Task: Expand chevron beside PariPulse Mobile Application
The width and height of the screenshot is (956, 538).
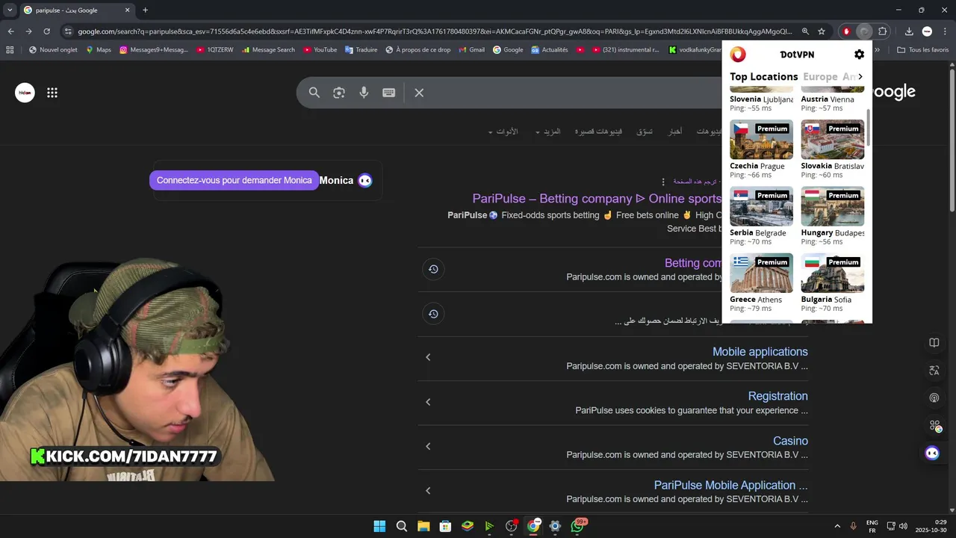Action: (x=428, y=491)
